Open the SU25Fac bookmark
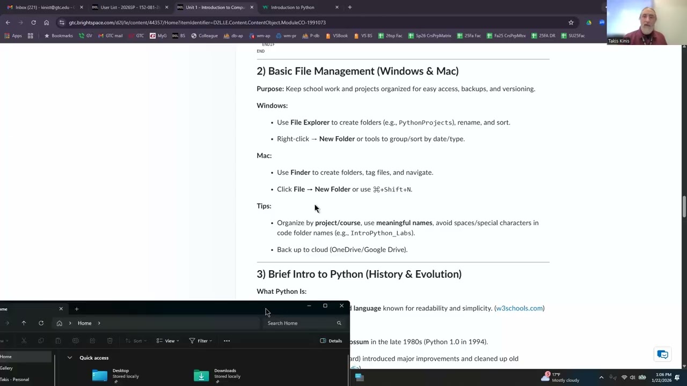687x386 pixels. tap(573, 36)
